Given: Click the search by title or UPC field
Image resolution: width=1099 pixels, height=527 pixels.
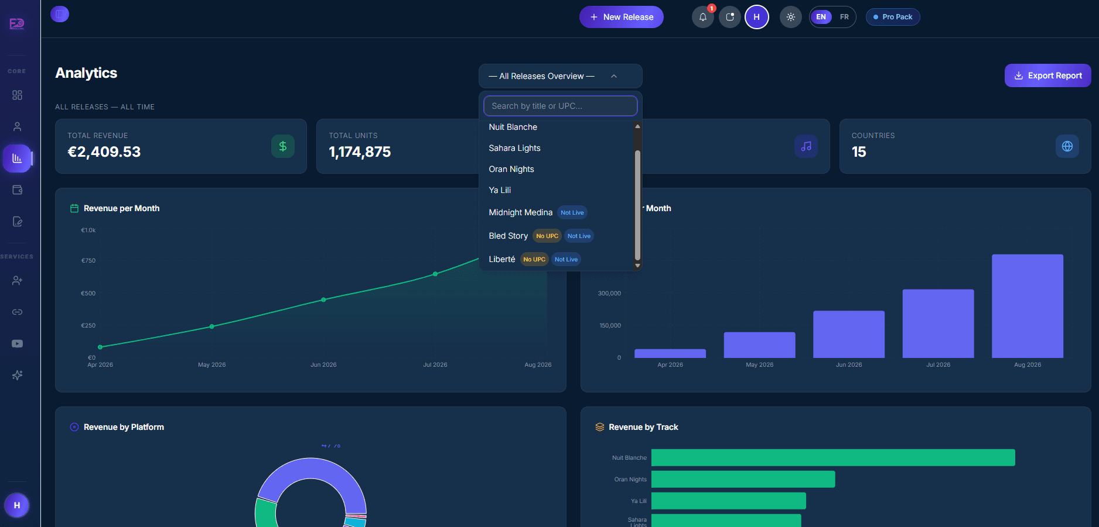Looking at the screenshot, I should tap(561, 106).
